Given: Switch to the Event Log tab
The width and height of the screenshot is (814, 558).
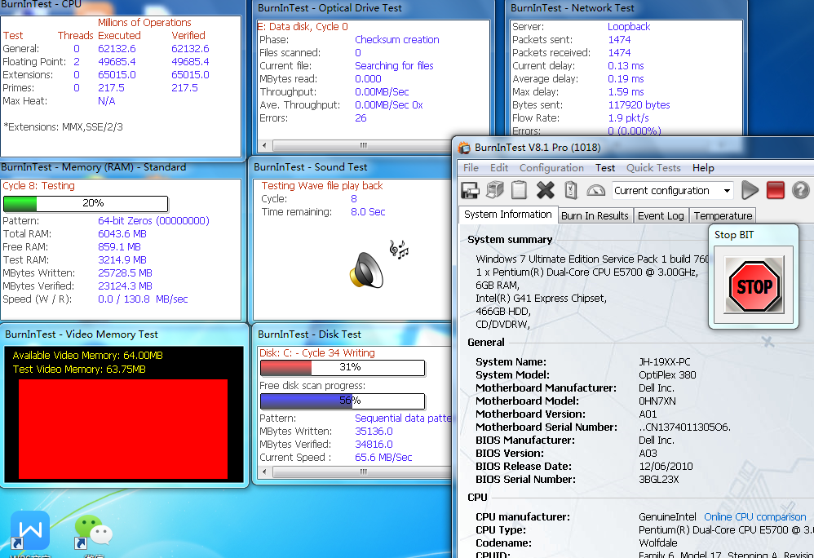Looking at the screenshot, I should 661,216.
